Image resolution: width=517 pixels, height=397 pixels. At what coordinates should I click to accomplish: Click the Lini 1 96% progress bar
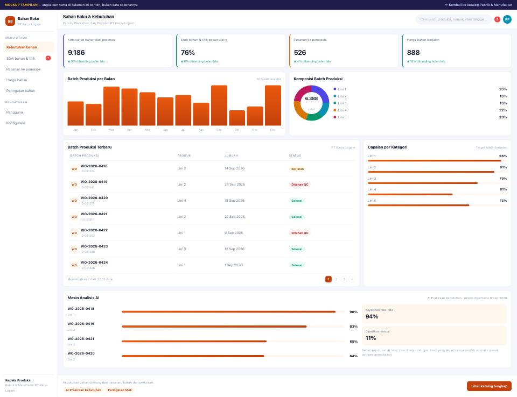pyautogui.click(x=437, y=161)
